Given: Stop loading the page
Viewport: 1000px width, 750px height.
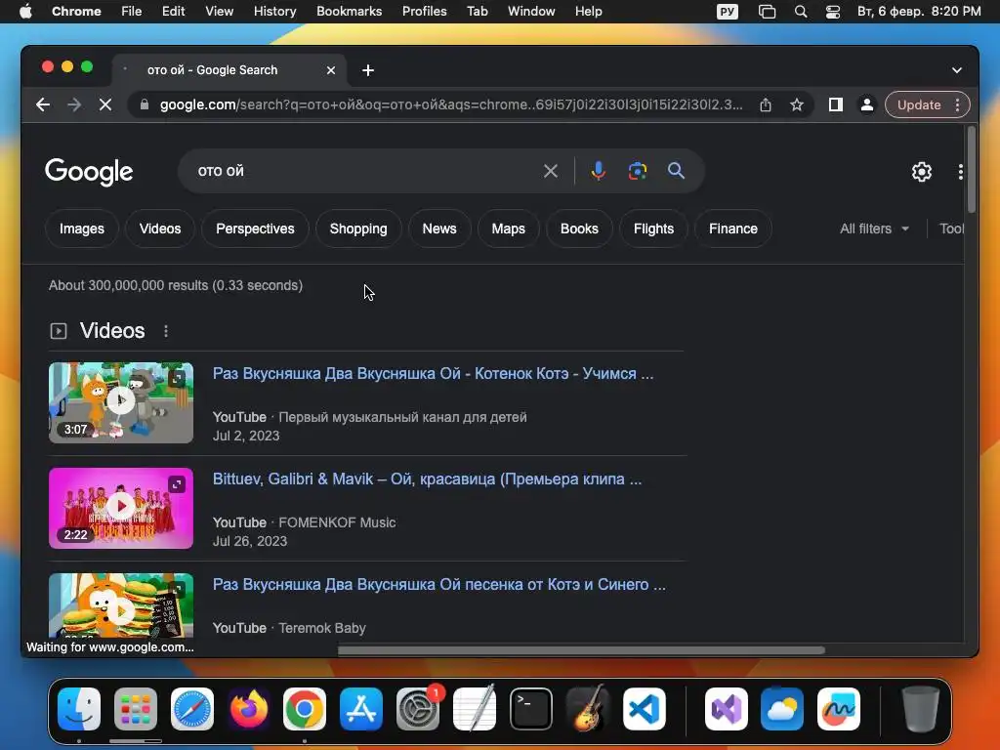Looking at the screenshot, I should [105, 104].
